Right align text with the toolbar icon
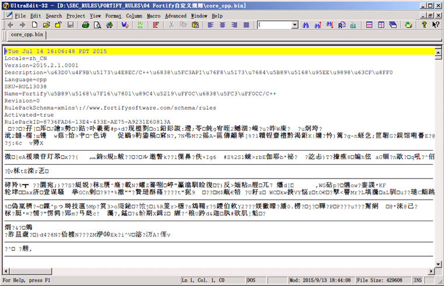The height and width of the screenshot is (286, 444). pyautogui.click(x=234, y=25)
